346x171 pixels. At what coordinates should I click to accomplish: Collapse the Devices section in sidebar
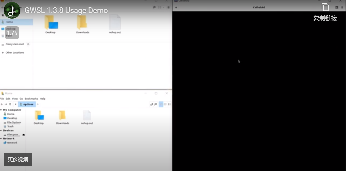pyautogui.click(x=1, y=130)
